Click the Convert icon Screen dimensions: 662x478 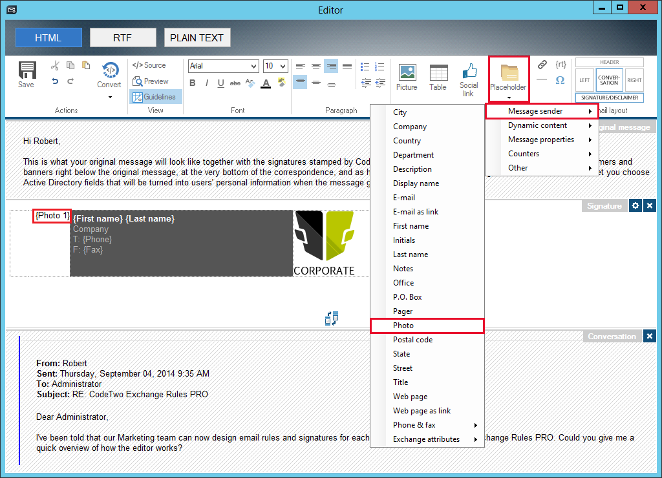point(110,70)
